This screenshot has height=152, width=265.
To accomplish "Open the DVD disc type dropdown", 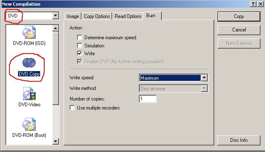I will (55, 16).
